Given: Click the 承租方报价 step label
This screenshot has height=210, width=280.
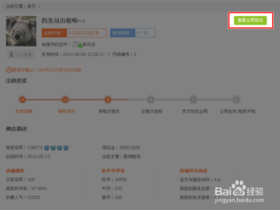Looking at the screenshot, I should click(x=109, y=111).
